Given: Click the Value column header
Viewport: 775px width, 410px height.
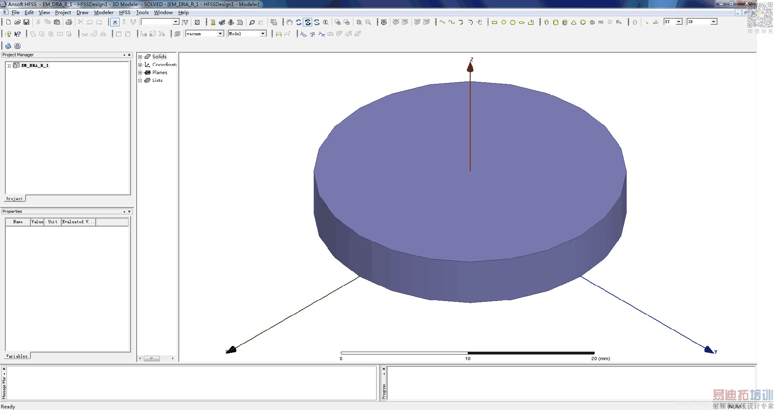Looking at the screenshot, I should [37, 222].
